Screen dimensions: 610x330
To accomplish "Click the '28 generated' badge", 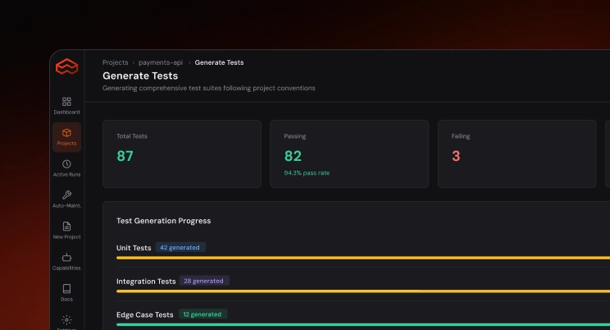I will pyautogui.click(x=204, y=281).
